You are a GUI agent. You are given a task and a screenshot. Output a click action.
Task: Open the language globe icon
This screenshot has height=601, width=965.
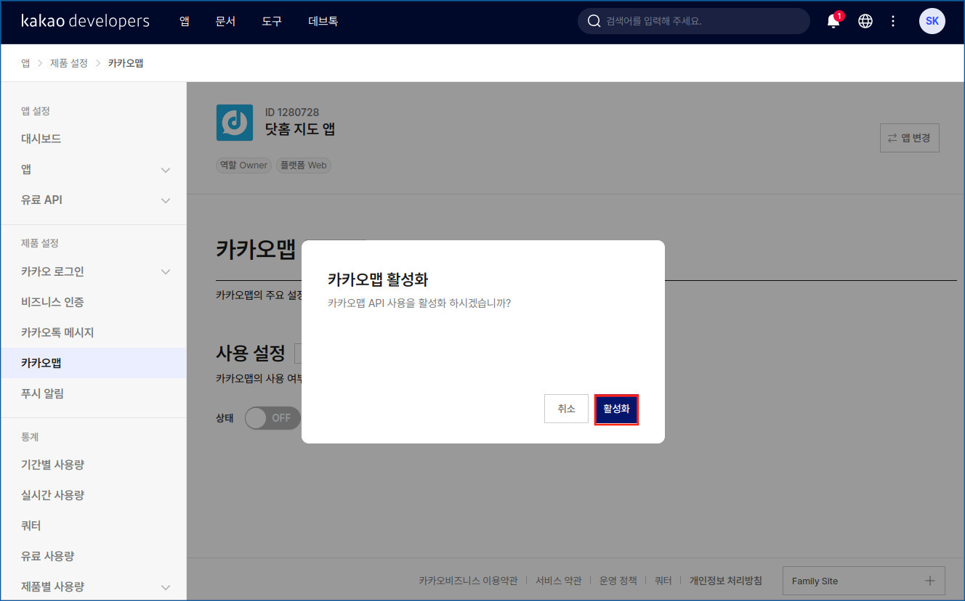point(865,21)
